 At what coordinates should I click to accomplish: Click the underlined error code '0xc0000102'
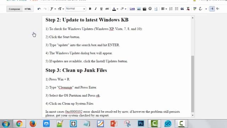point(74,112)
